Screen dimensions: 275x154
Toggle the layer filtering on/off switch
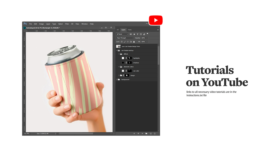(x=147, y=34)
